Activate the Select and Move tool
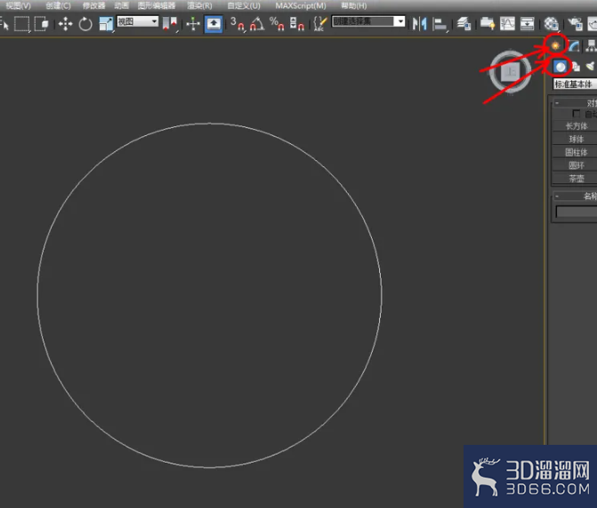Image resolution: width=597 pixels, height=508 pixels. [66, 24]
